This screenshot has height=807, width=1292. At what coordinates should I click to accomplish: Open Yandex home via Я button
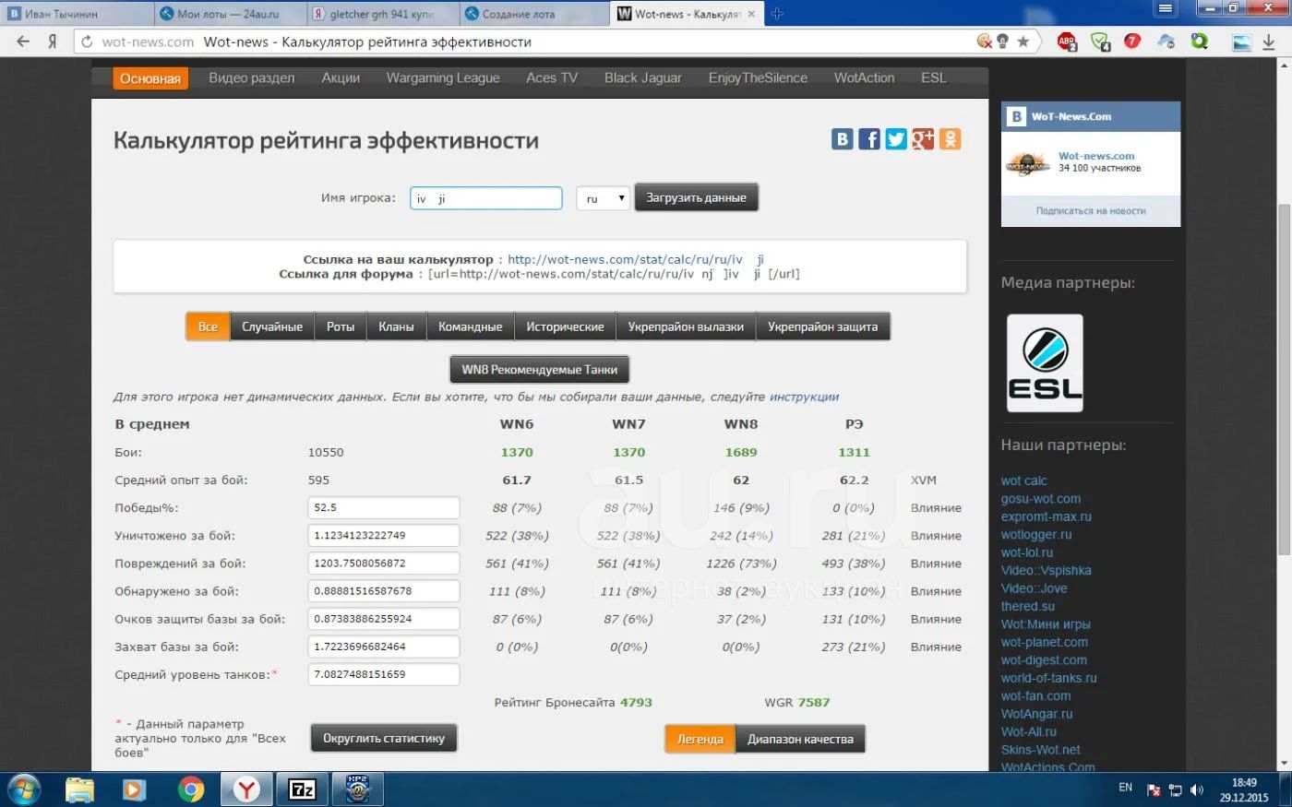click(x=53, y=42)
